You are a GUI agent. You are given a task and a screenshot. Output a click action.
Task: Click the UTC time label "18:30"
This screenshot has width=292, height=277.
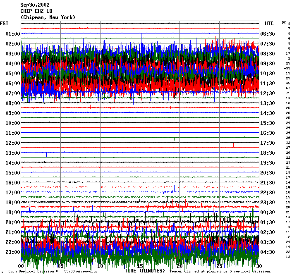click(x=268, y=153)
